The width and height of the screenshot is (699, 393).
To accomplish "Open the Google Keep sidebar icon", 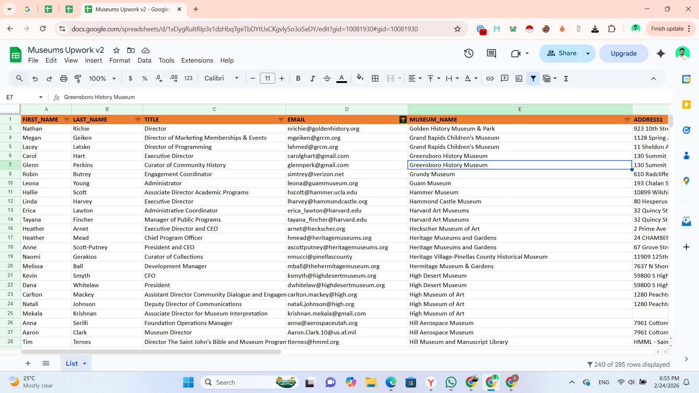I will pyautogui.click(x=686, y=105).
